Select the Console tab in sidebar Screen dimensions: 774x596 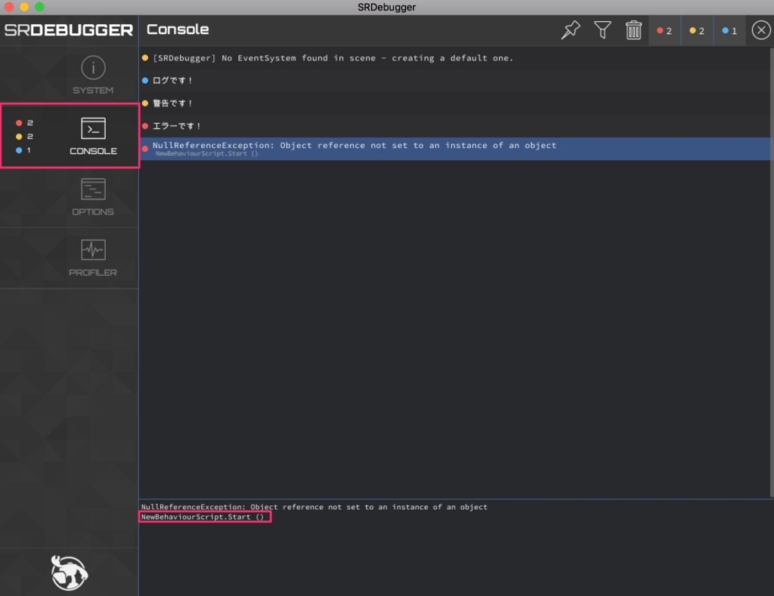pos(69,136)
